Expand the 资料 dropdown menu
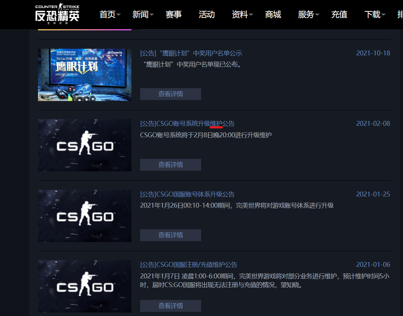The height and width of the screenshot is (316, 403). (x=242, y=14)
